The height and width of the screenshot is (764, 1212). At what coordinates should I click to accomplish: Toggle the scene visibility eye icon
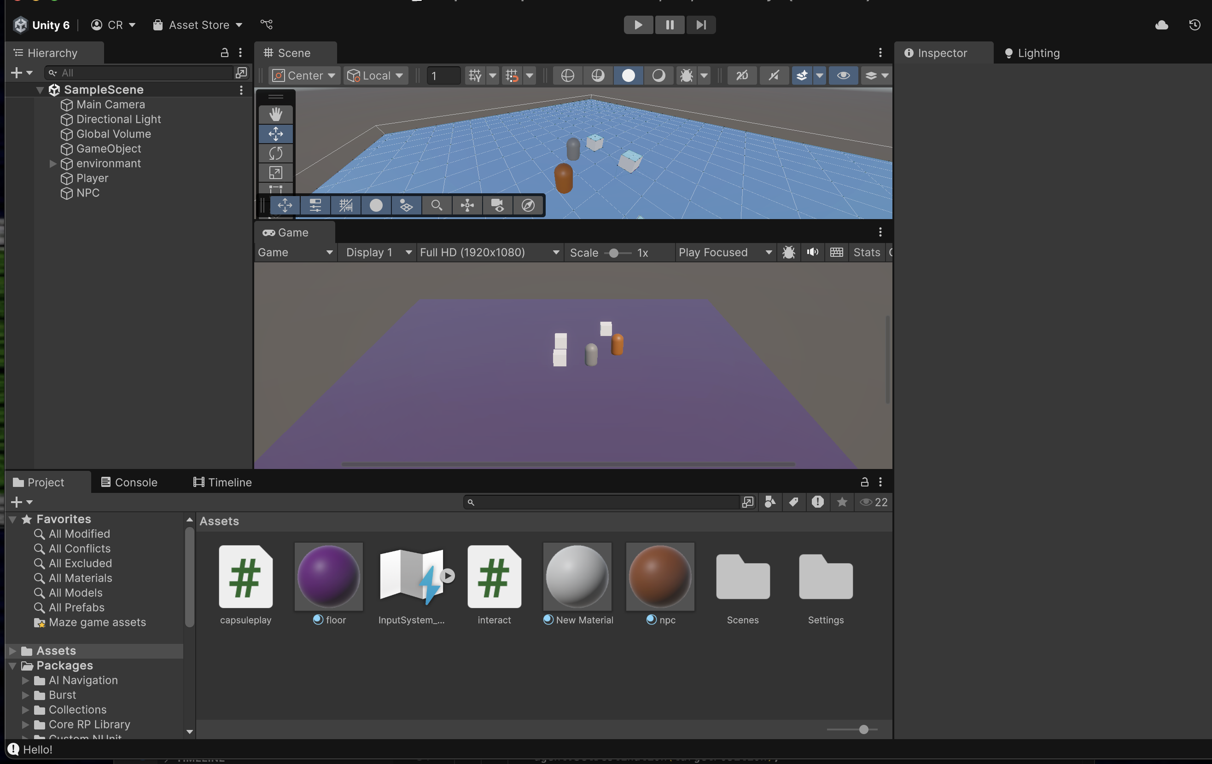point(843,75)
